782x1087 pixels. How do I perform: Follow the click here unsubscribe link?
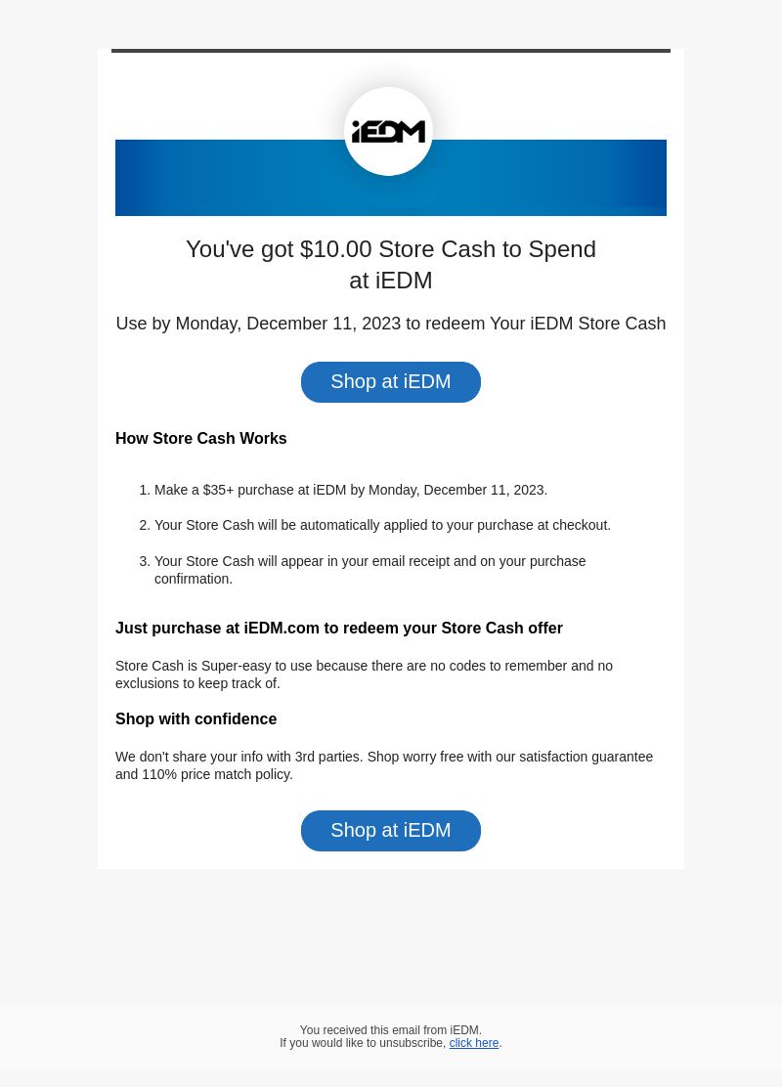473,1043
